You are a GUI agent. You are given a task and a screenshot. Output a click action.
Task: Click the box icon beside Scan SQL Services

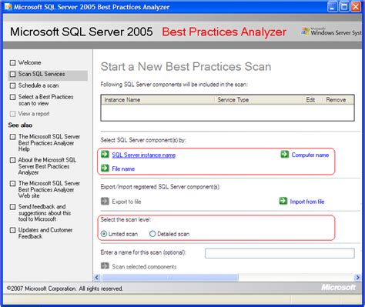coord(12,75)
